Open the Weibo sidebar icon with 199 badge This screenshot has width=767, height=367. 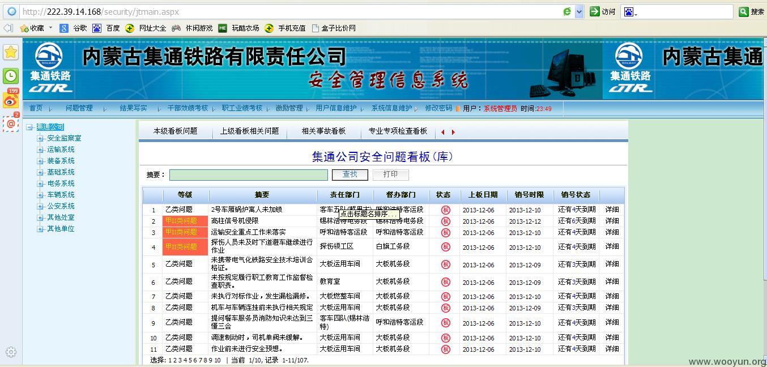[x=11, y=100]
